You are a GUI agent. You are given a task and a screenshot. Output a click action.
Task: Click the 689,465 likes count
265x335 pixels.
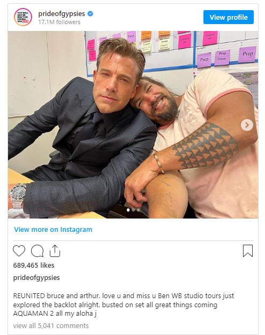coord(34,266)
